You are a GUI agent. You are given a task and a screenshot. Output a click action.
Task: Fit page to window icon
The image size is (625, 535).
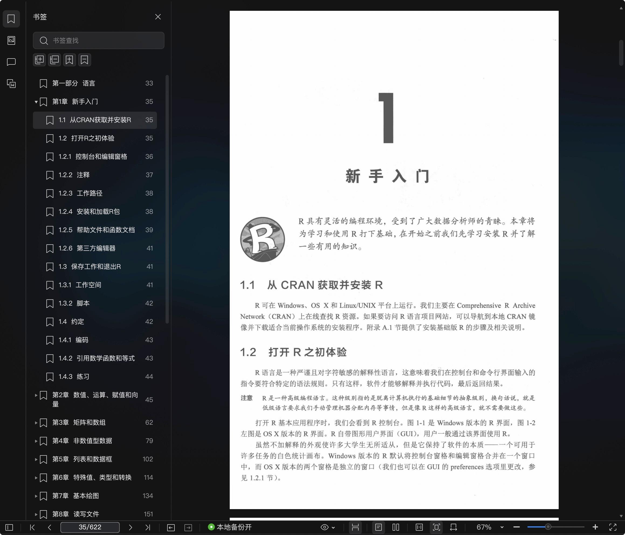(x=437, y=527)
